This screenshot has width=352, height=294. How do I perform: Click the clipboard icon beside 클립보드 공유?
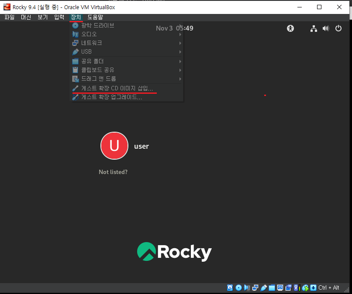[x=76, y=70]
